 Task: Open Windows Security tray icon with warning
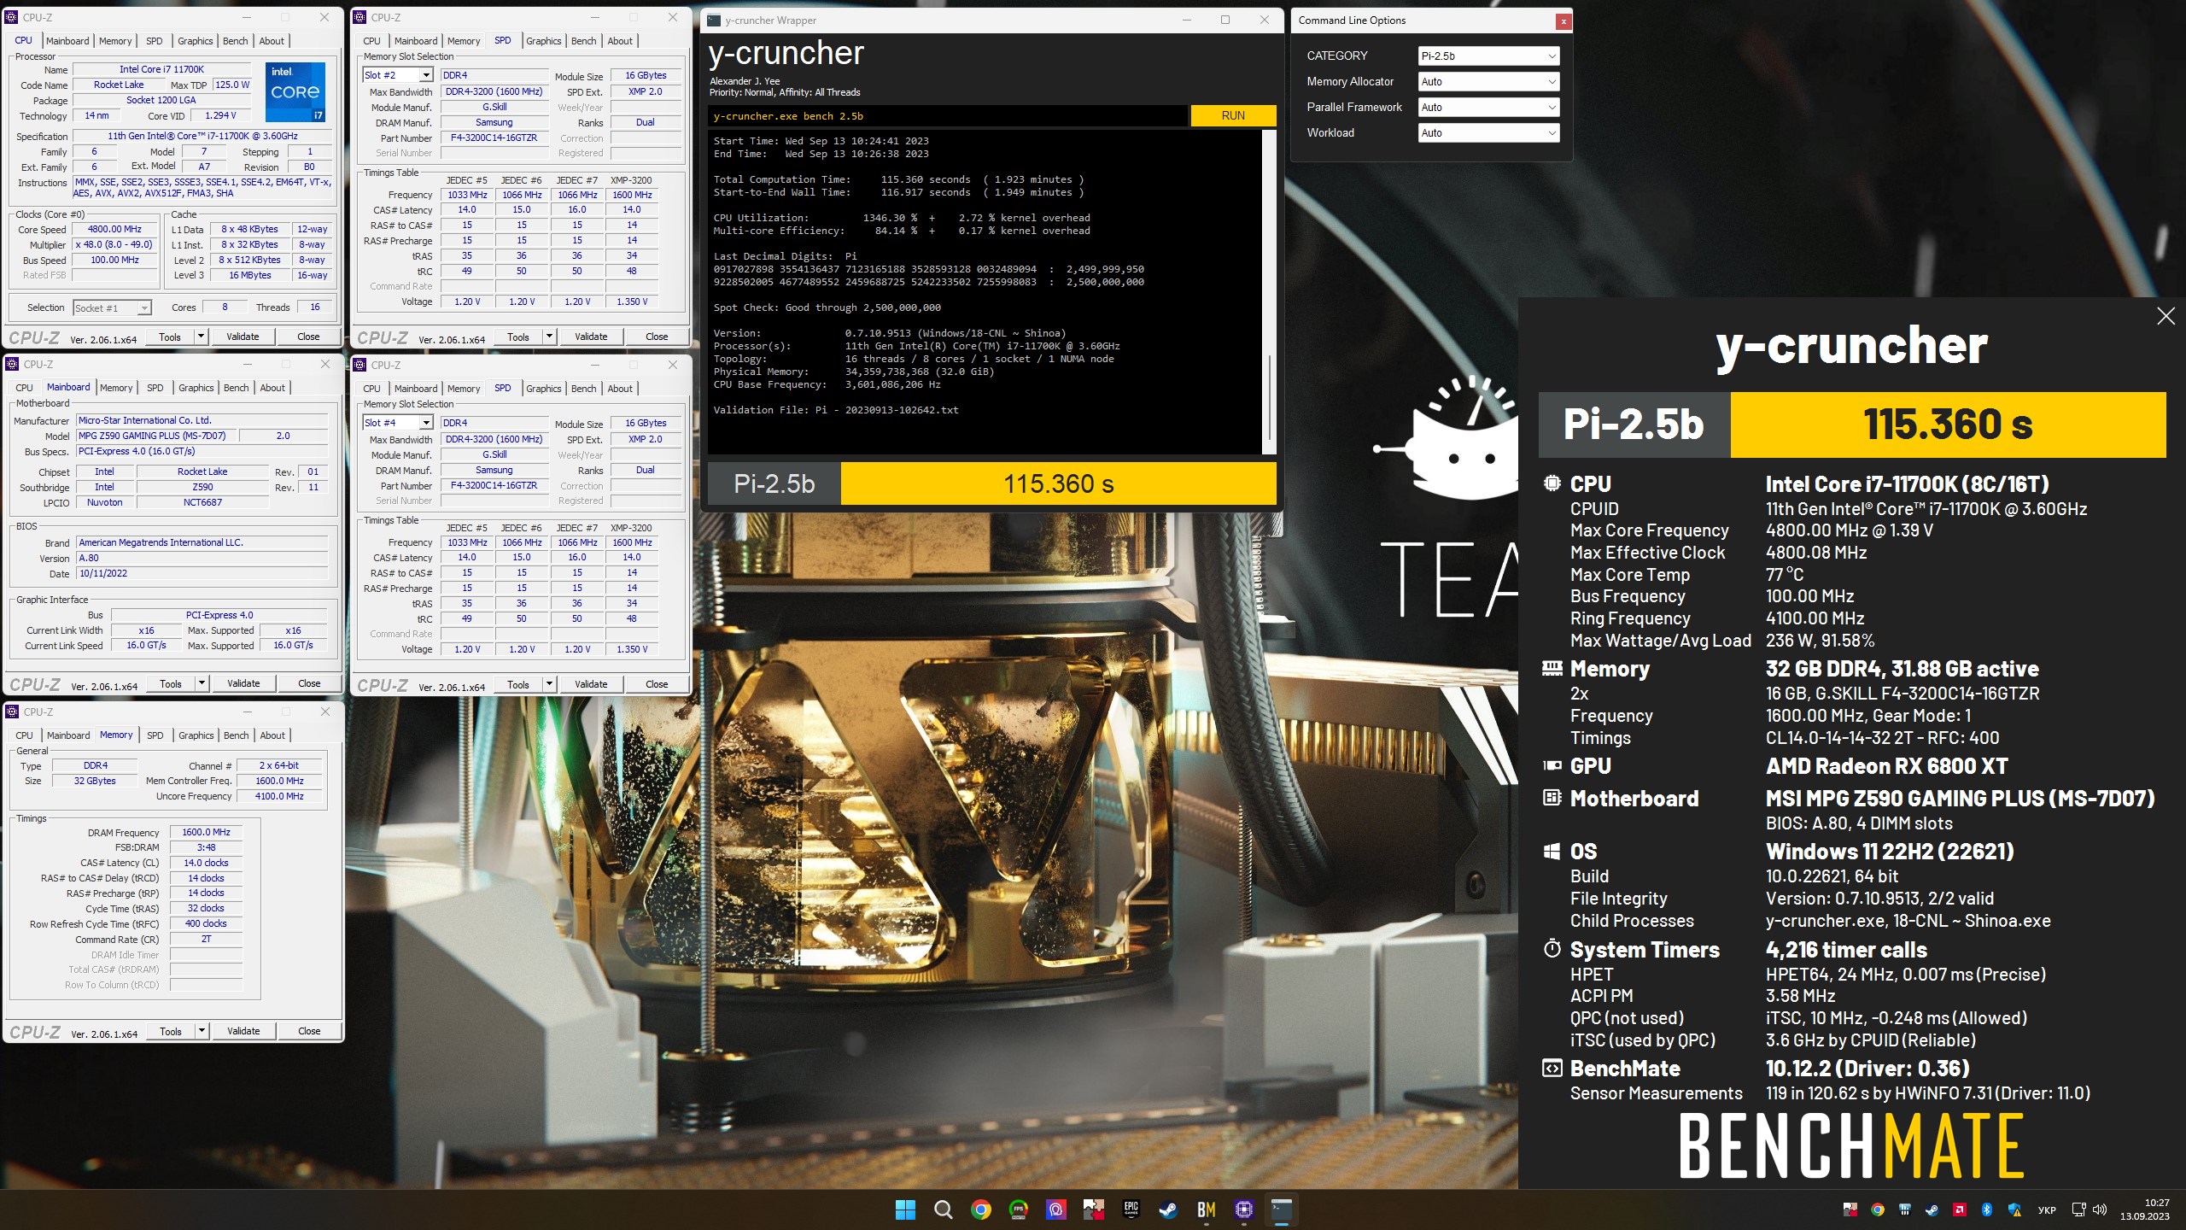coord(2015,1209)
